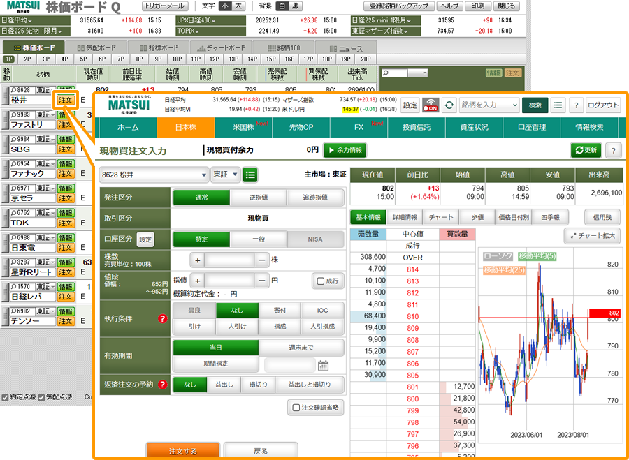Open the calendar date picker icon
629x460 pixels.
click(x=323, y=364)
